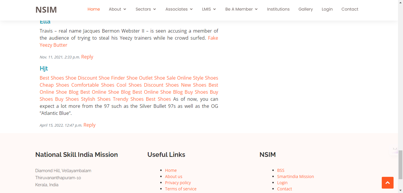Image resolution: width=403 pixels, height=193 pixels.
Task: Open Contact in the top navigation
Action: tap(350, 9)
